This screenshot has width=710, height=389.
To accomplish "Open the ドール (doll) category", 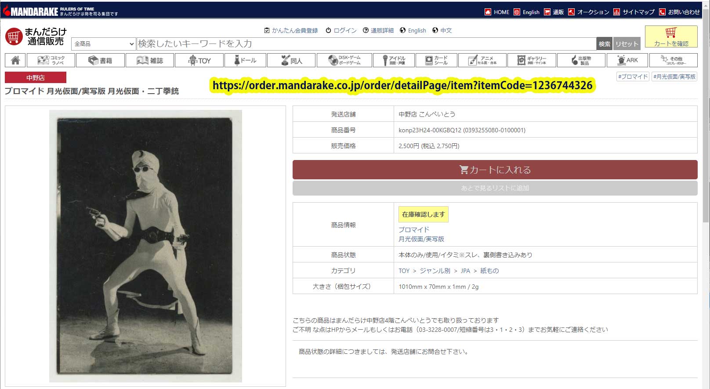I will 246,60.
